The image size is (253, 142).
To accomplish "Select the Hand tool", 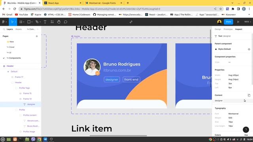I will (x=59, y=22).
